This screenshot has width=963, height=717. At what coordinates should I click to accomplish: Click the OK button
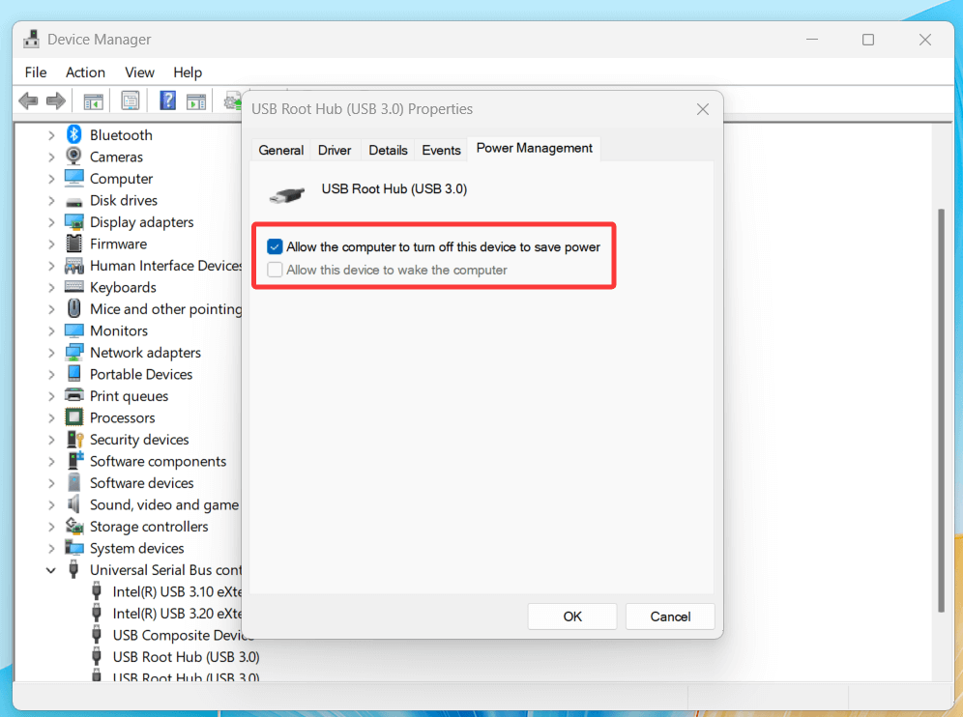pyautogui.click(x=571, y=617)
